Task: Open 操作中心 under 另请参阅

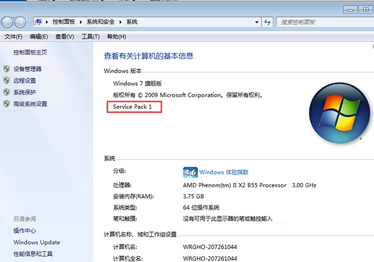Action: (x=24, y=230)
